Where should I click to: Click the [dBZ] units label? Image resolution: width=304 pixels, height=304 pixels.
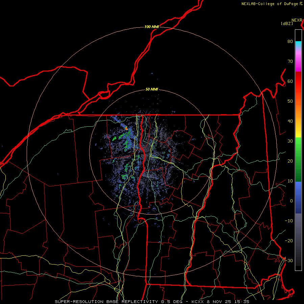tap(287, 24)
